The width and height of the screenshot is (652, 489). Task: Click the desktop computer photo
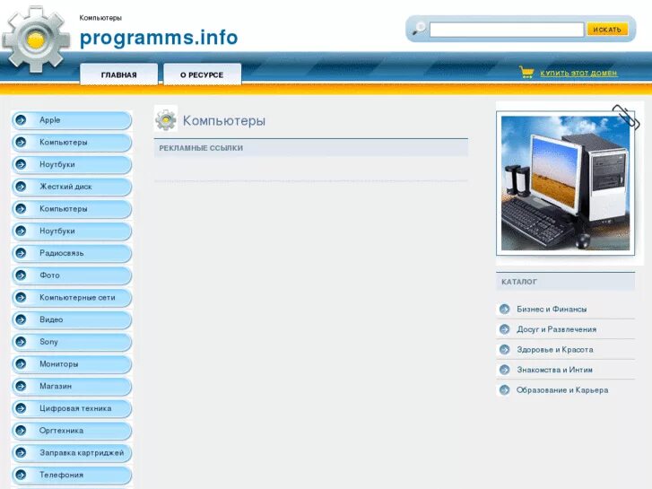pyautogui.click(x=566, y=183)
